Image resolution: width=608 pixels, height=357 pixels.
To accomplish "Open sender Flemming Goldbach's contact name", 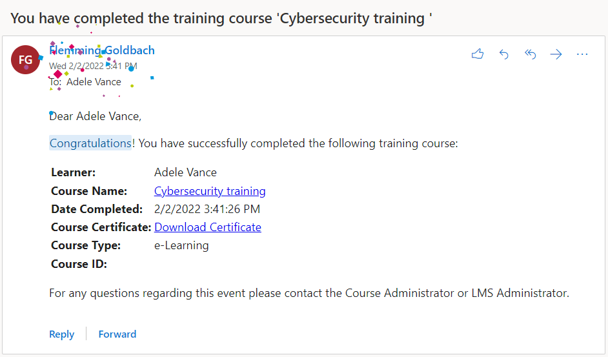I will tap(102, 50).
